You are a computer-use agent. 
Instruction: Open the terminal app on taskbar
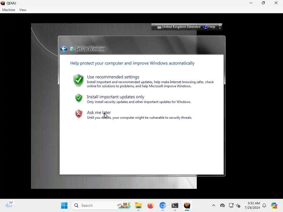175,205
